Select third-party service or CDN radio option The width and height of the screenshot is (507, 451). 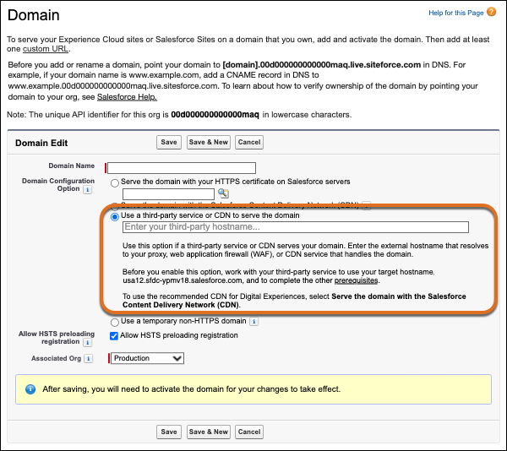(x=115, y=217)
